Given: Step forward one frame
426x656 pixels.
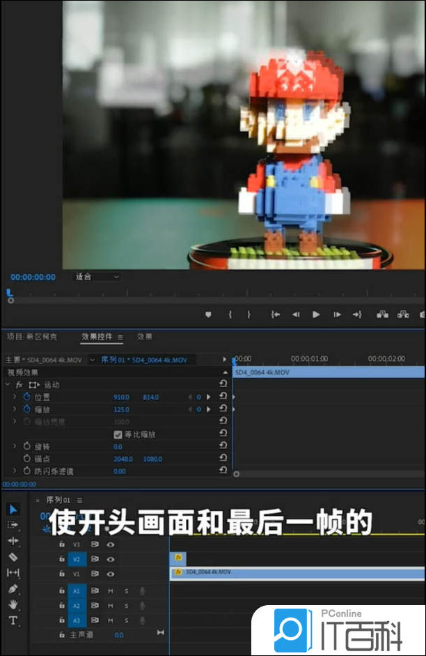Looking at the screenshot, I should pyautogui.click(x=337, y=314).
